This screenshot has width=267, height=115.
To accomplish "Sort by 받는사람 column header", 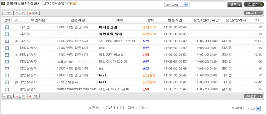I will [78, 20].
